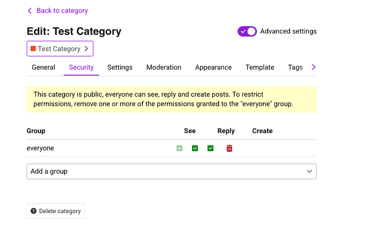The image size is (368, 238).
Task: Show more tabs with the right arrow
Action: [314, 67]
